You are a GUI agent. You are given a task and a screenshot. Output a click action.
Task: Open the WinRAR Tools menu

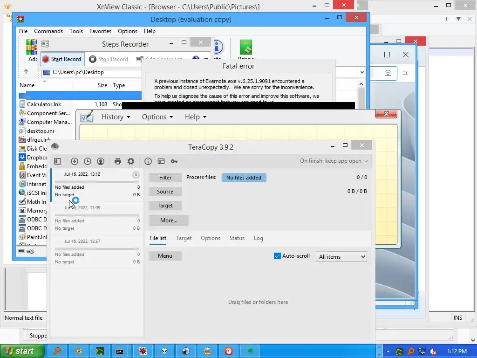(76, 31)
